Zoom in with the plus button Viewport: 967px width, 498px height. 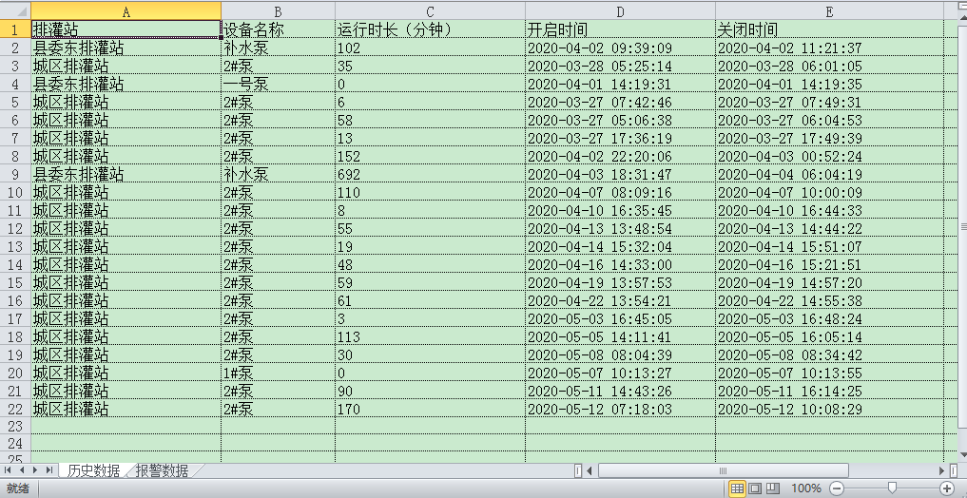coord(947,488)
